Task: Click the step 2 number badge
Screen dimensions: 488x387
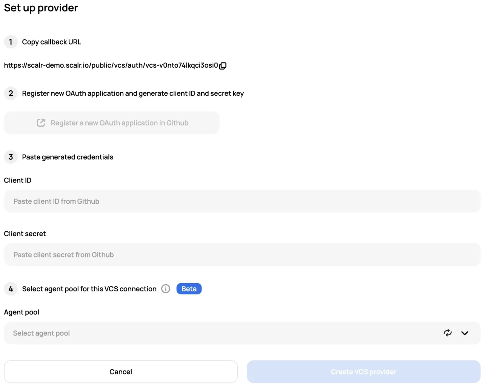Action: 11,93
